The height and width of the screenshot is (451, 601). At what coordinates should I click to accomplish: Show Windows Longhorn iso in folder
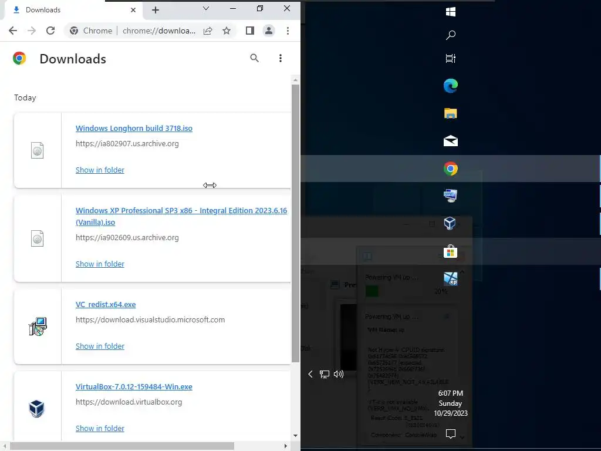[100, 170]
